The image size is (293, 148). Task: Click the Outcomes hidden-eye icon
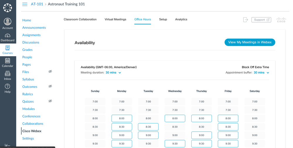coord(50,86)
